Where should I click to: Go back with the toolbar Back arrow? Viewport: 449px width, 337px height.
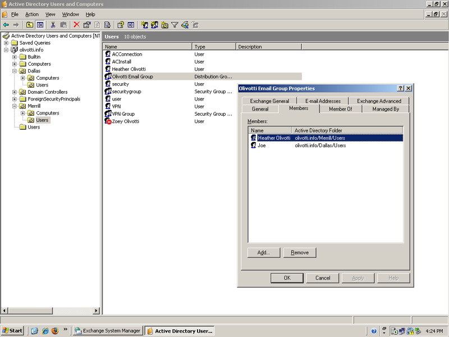point(6,25)
